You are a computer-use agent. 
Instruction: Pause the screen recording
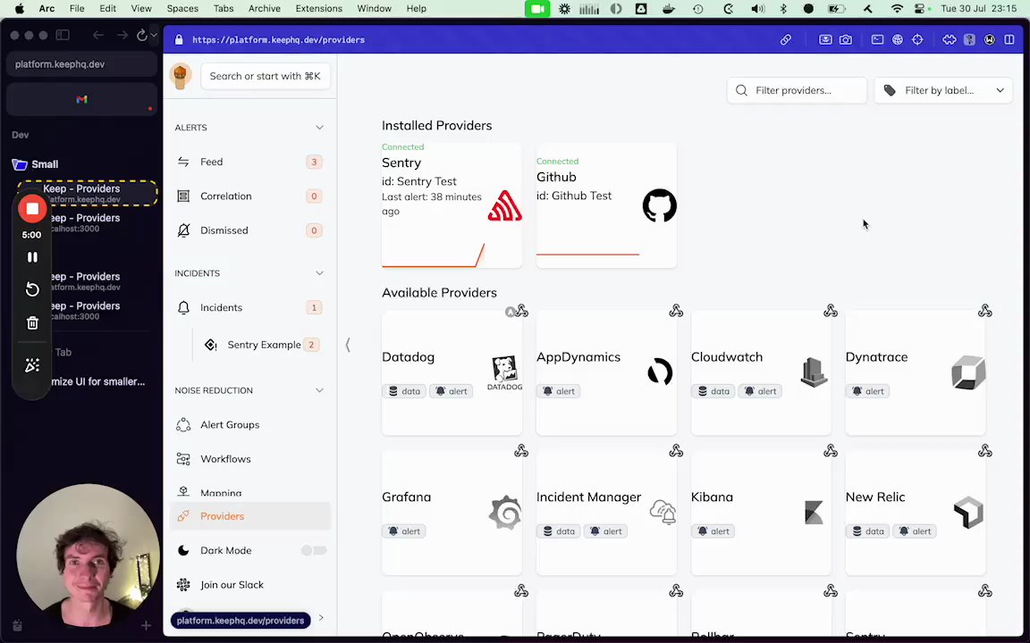(x=32, y=257)
